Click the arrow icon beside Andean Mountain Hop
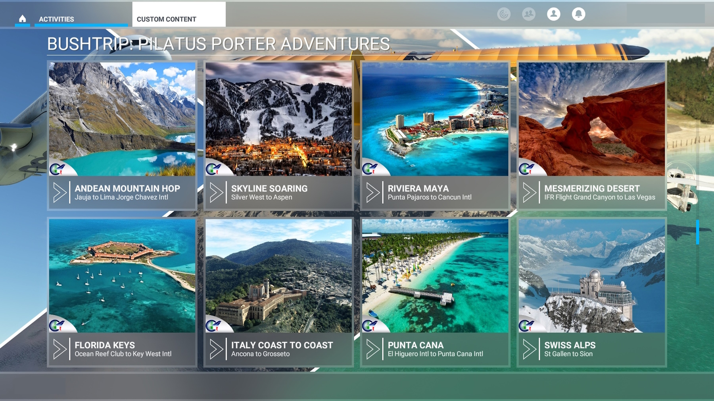Screen dimensions: 714x401 pos(59,193)
